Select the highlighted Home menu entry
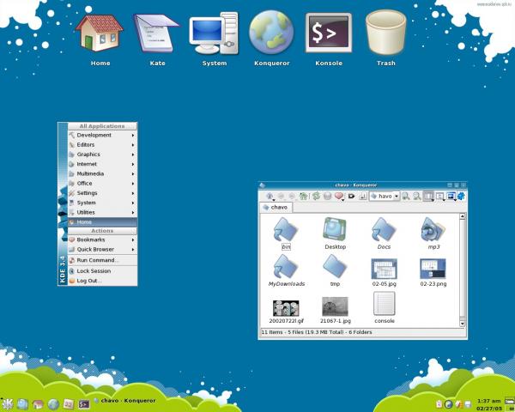The width and height of the screenshot is (515, 412). 102,222
